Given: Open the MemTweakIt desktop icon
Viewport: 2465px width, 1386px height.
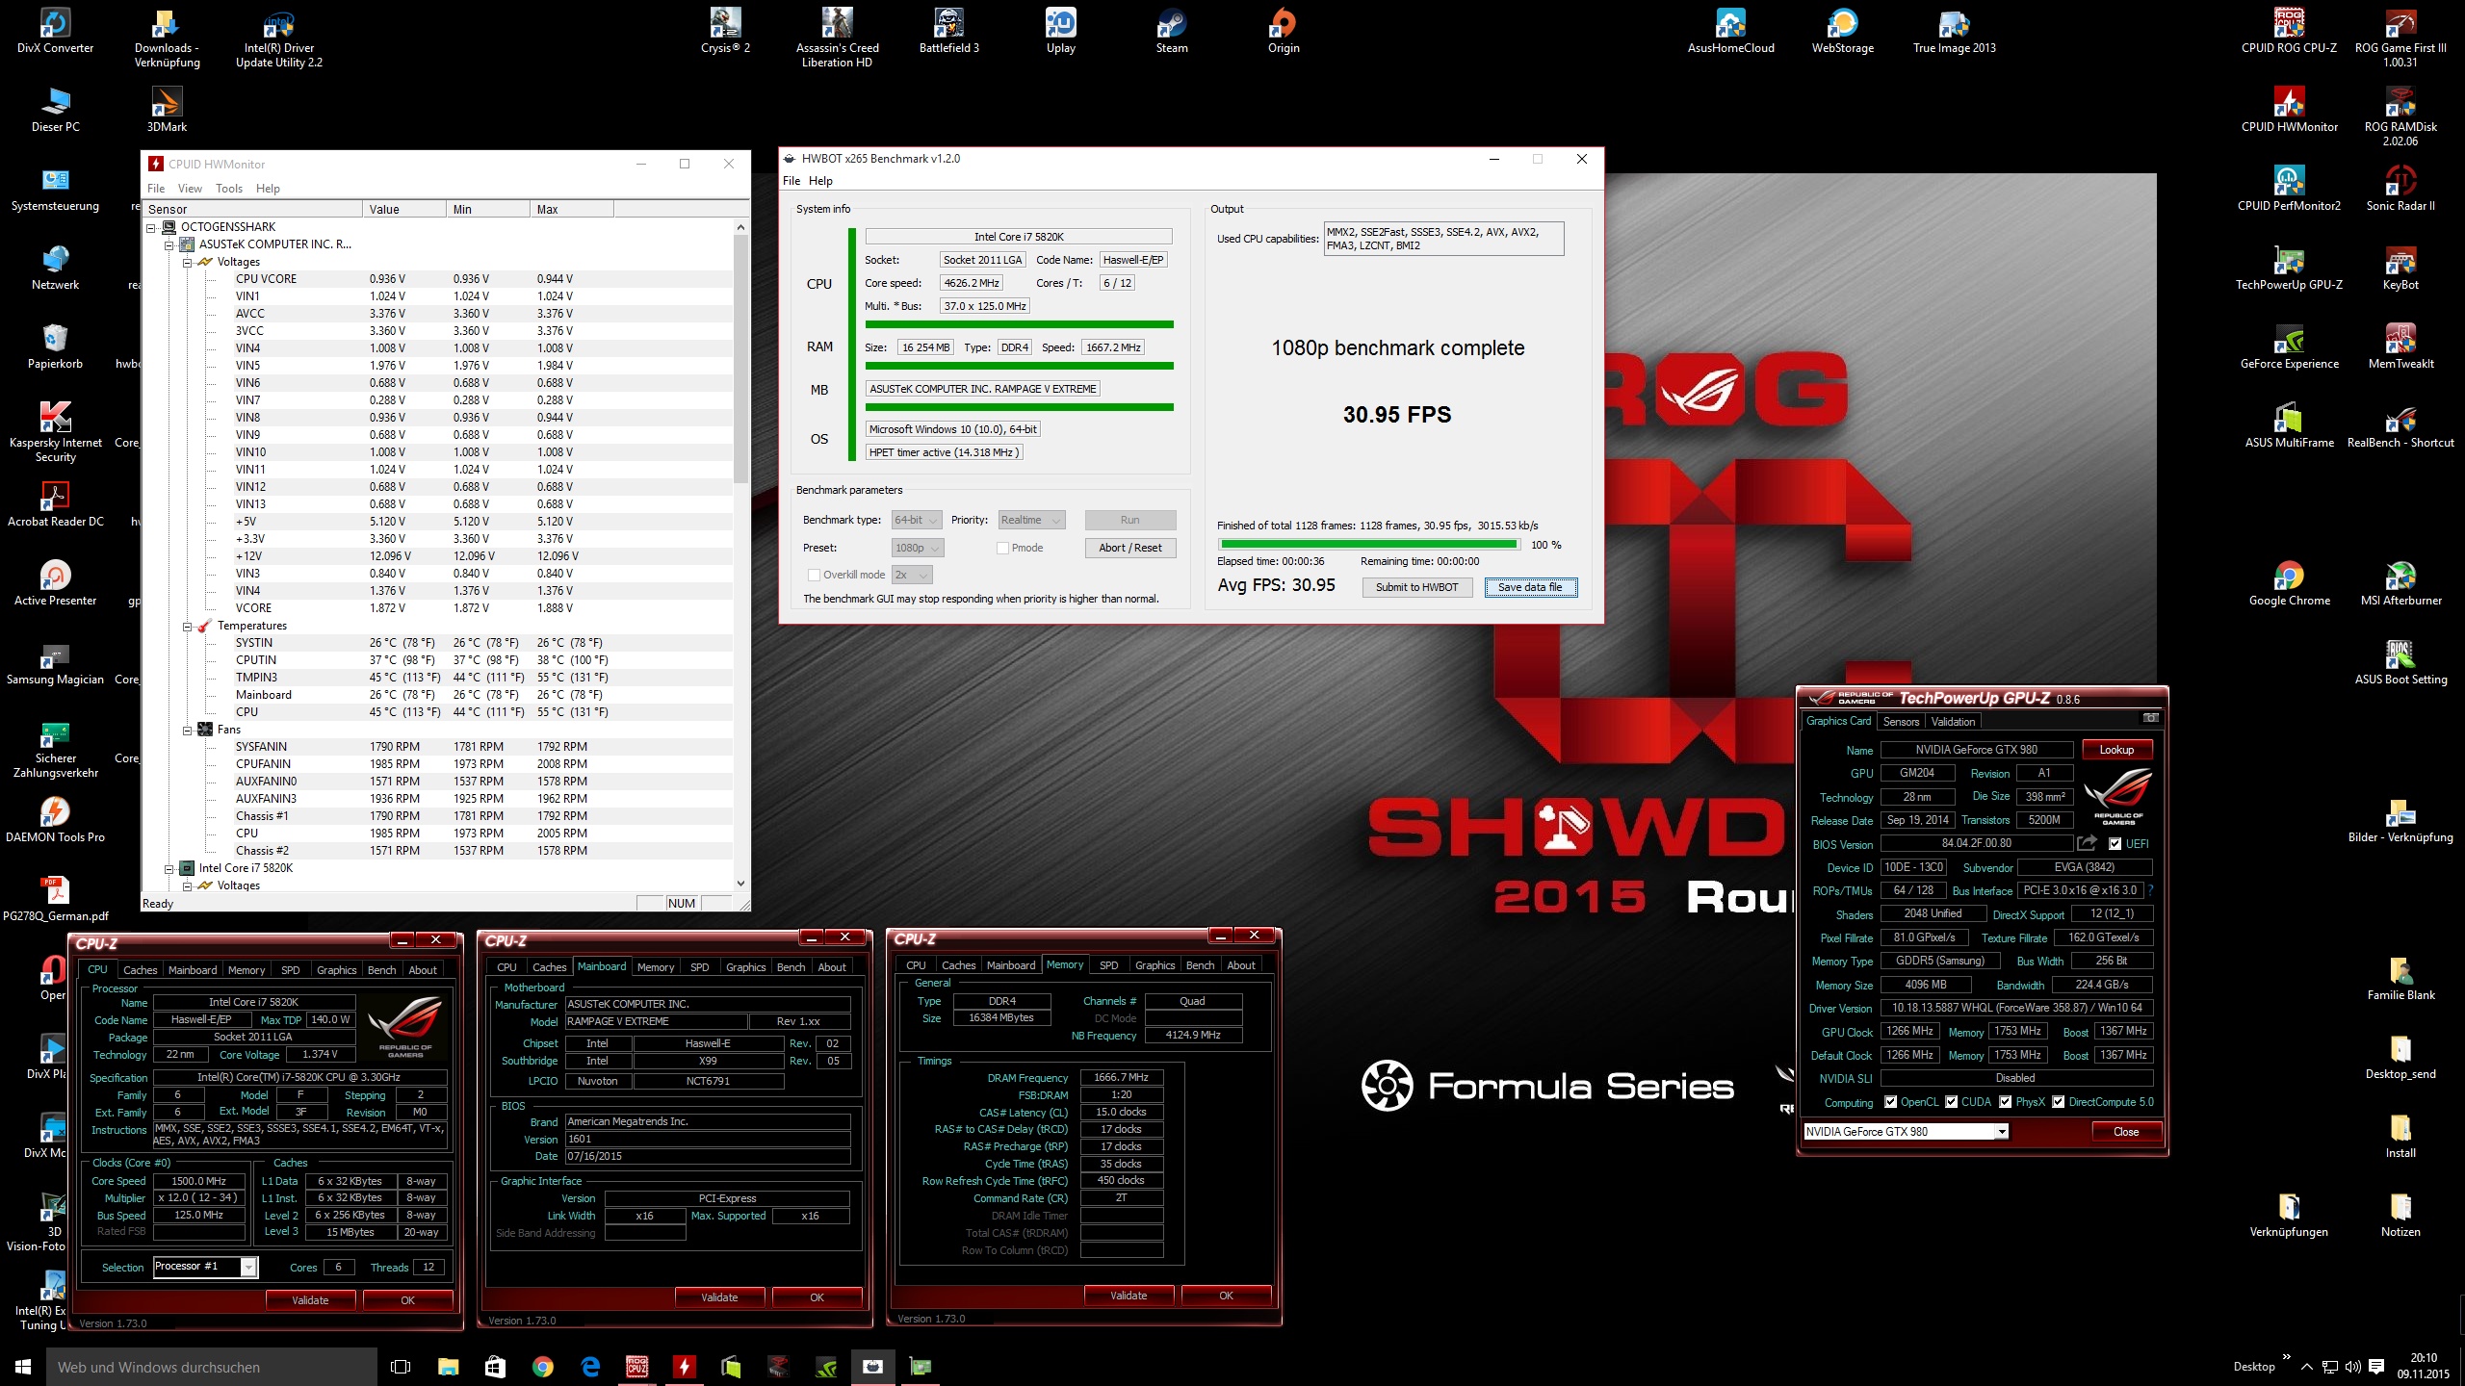Looking at the screenshot, I should [x=2400, y=346].
